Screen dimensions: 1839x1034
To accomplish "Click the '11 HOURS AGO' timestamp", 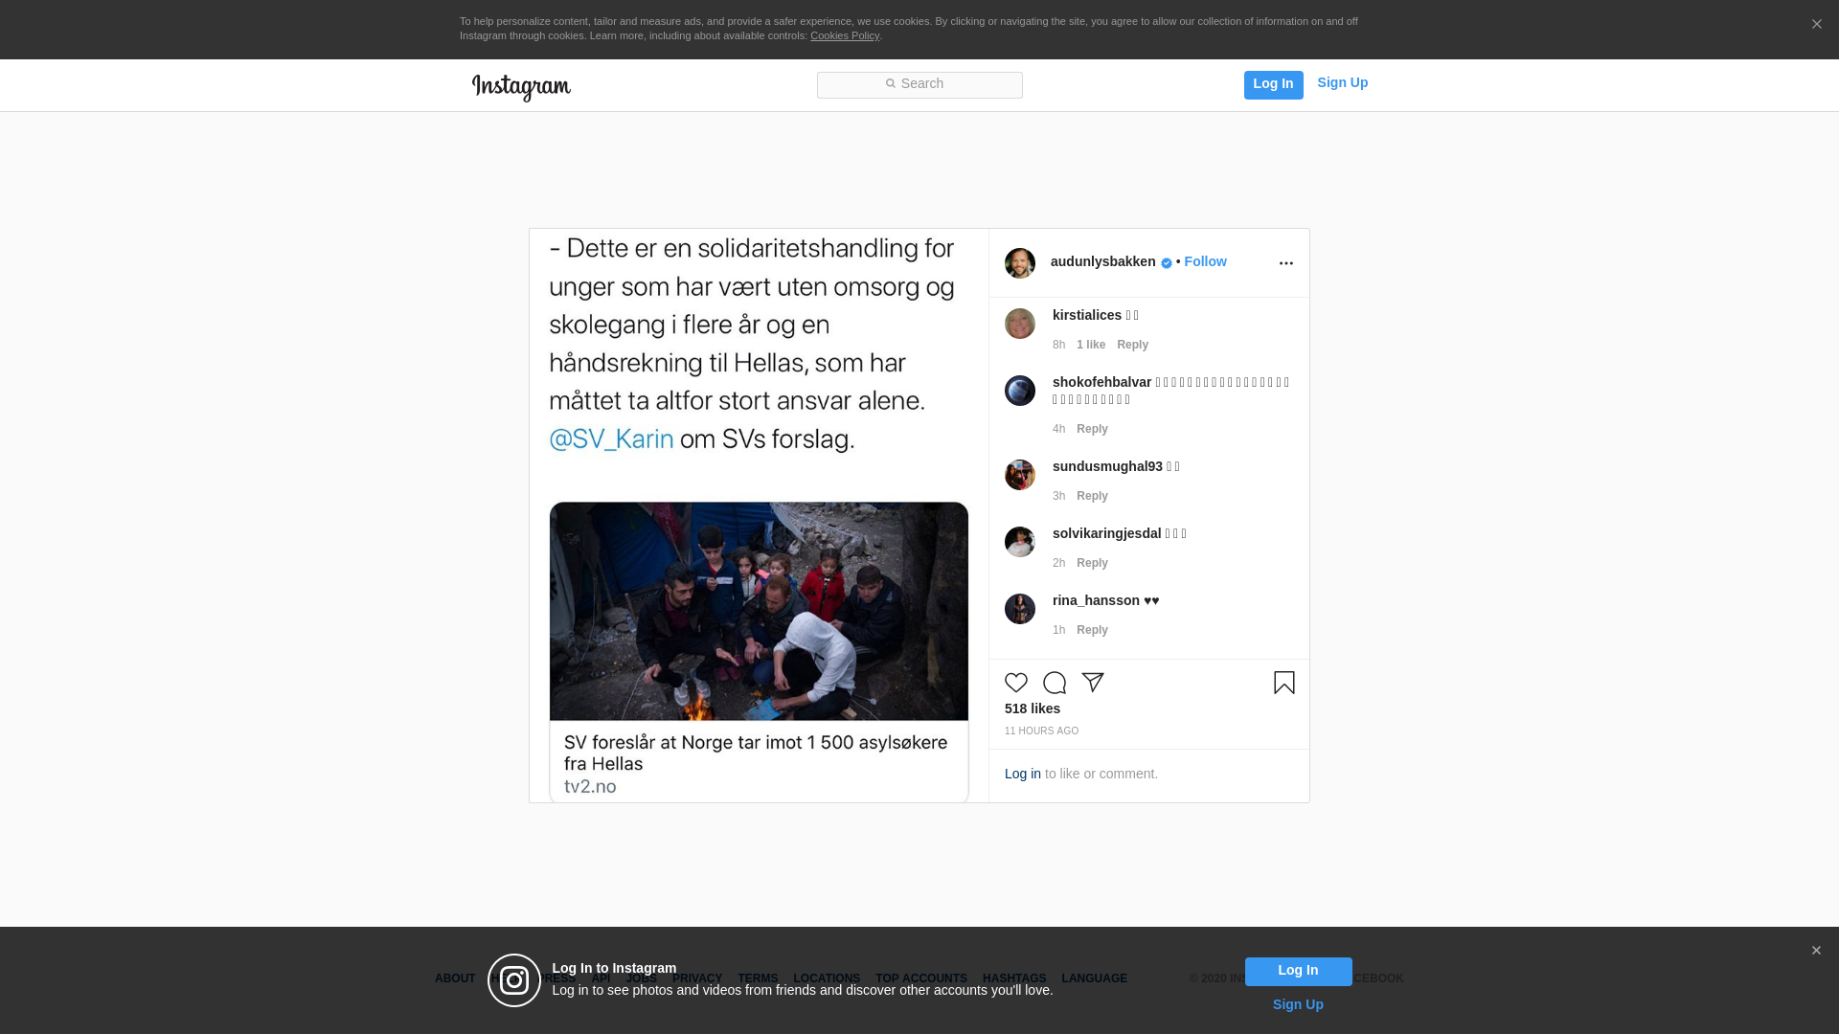I will 1041,731.
